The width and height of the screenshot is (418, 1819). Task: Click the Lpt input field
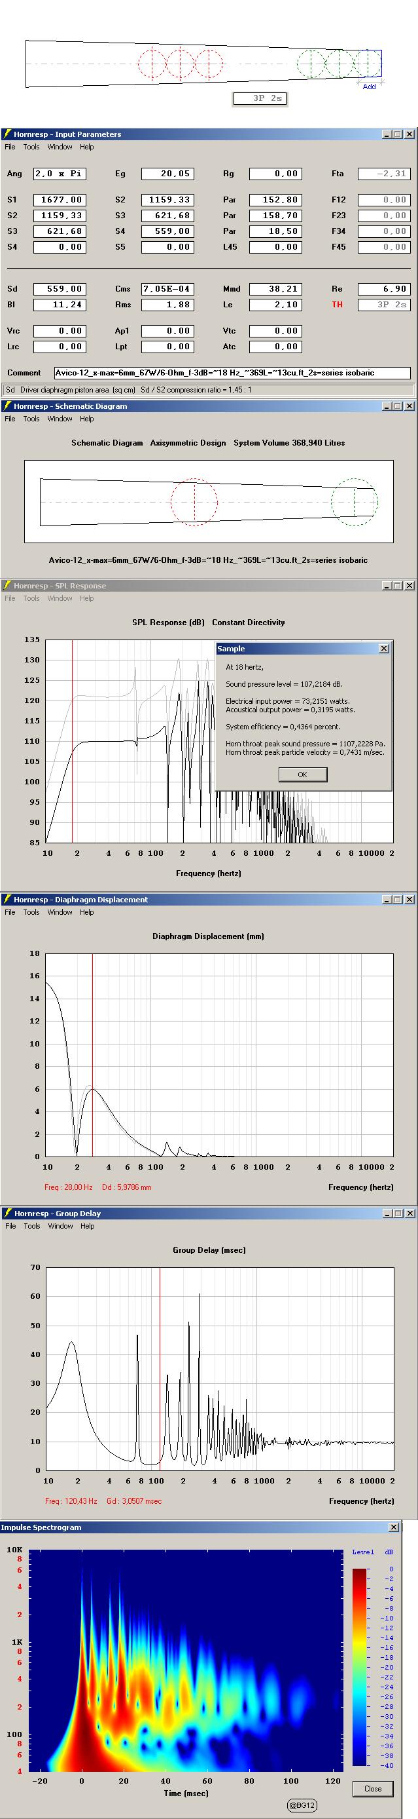[x=167, y=347]
